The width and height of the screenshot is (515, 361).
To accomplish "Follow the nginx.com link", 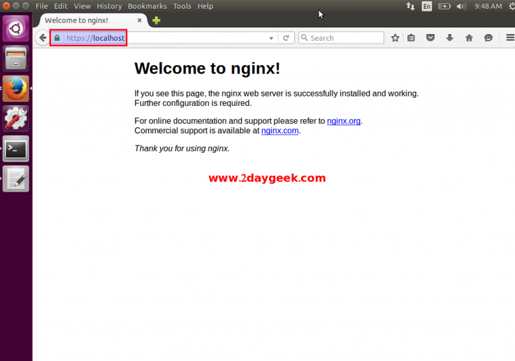I will pyautogui.click(x=280, y=131).
